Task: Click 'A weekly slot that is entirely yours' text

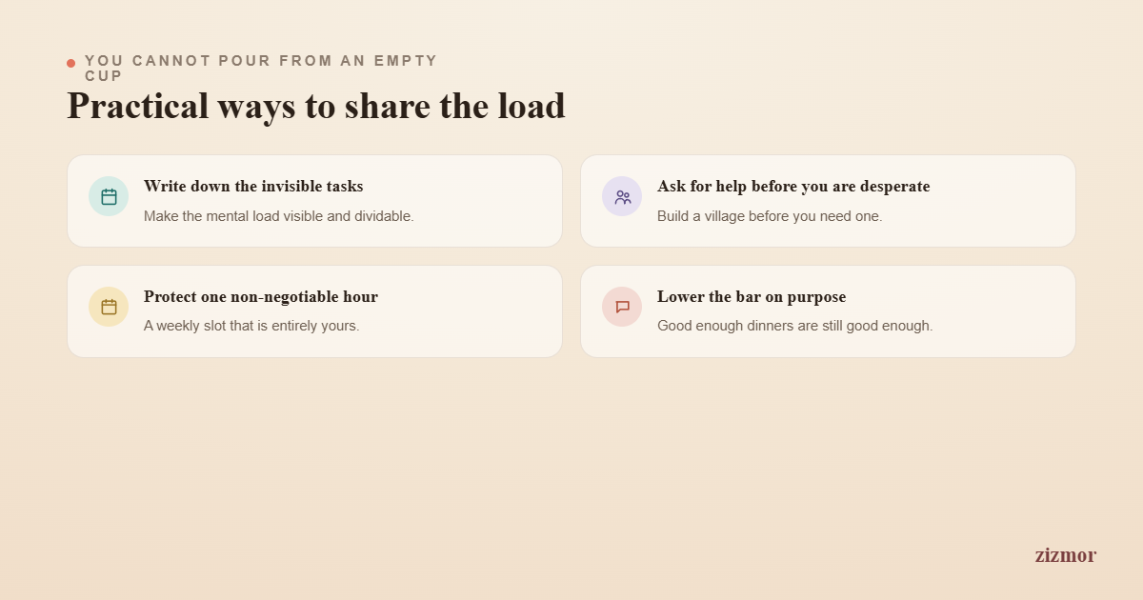Action: pos(251,326)
